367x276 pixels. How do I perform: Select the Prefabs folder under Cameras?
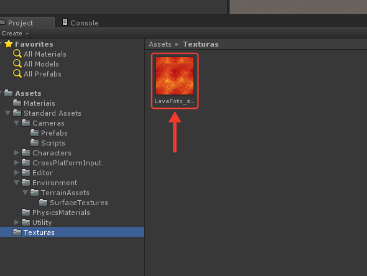49,133
